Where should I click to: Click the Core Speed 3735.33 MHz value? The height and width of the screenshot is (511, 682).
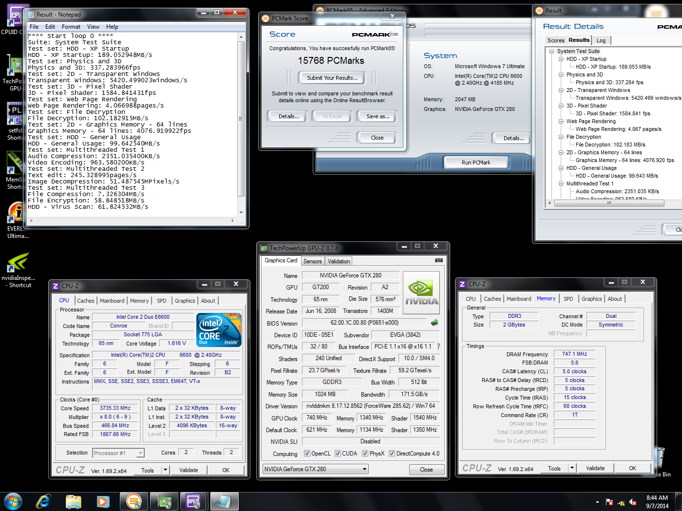point(115,408)
